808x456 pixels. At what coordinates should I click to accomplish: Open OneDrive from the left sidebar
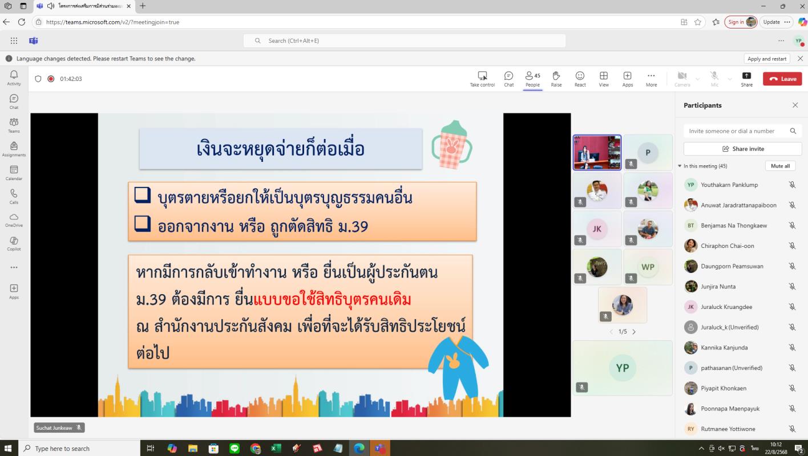coord(14,220)
